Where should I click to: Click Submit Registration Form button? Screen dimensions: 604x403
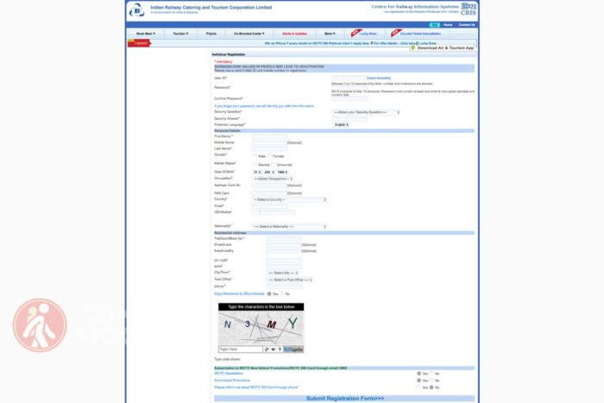click(x=345, y=399)
